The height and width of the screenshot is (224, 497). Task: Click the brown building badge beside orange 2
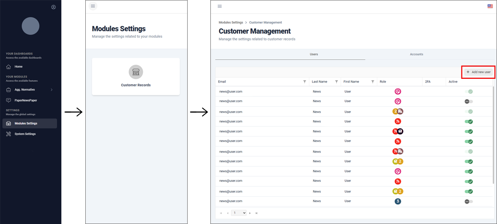[x=400, y=111]
